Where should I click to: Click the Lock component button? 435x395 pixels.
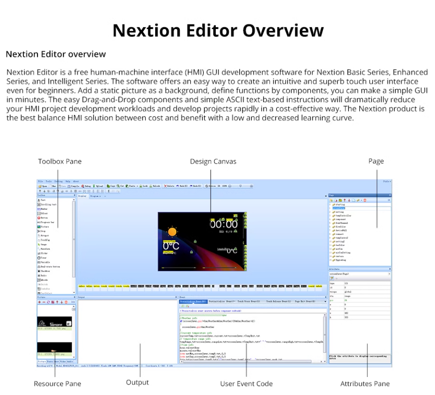[x=144, y=186]
